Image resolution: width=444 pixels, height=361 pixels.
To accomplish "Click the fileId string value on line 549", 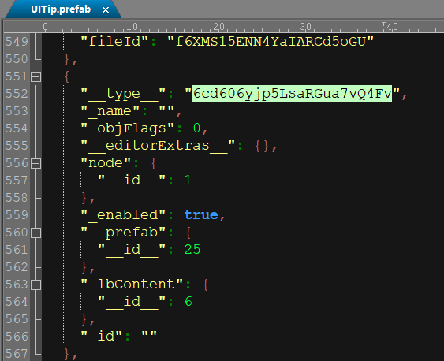I will tap(271, 42).
